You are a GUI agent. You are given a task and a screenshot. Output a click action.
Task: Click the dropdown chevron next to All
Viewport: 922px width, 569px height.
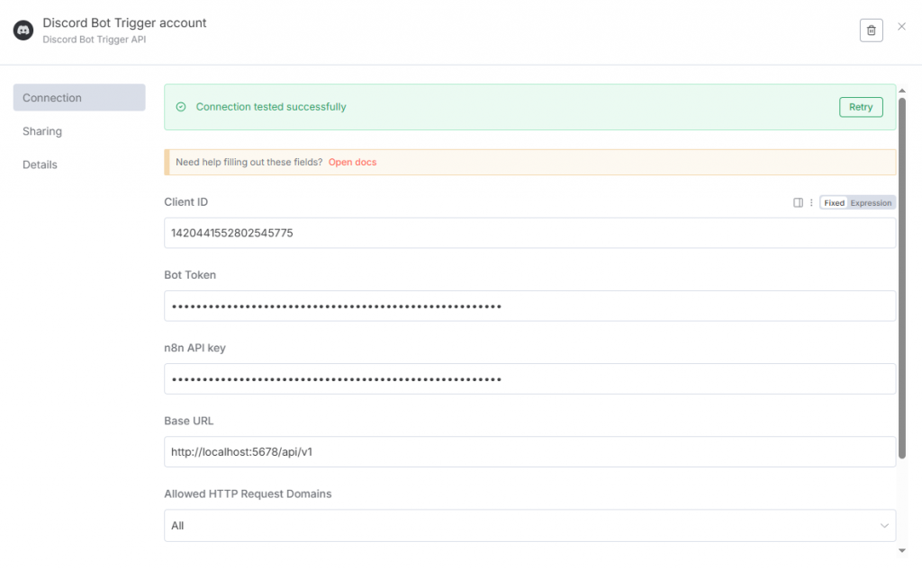pos(884,526)
